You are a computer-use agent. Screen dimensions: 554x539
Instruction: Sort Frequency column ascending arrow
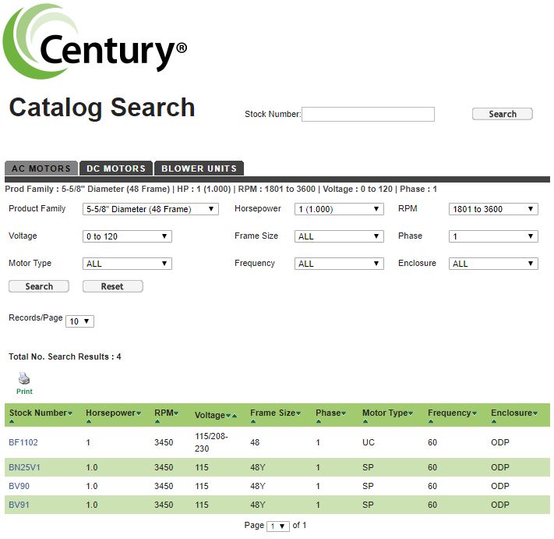click(431, 421)
